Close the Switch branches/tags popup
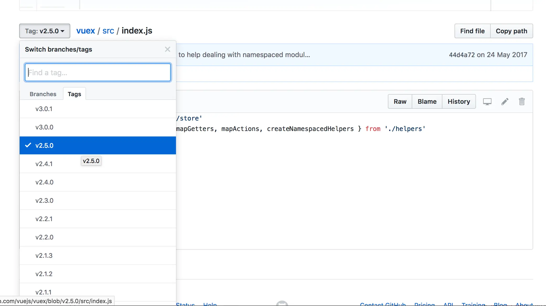546x306 pixels. coord(168,49)
